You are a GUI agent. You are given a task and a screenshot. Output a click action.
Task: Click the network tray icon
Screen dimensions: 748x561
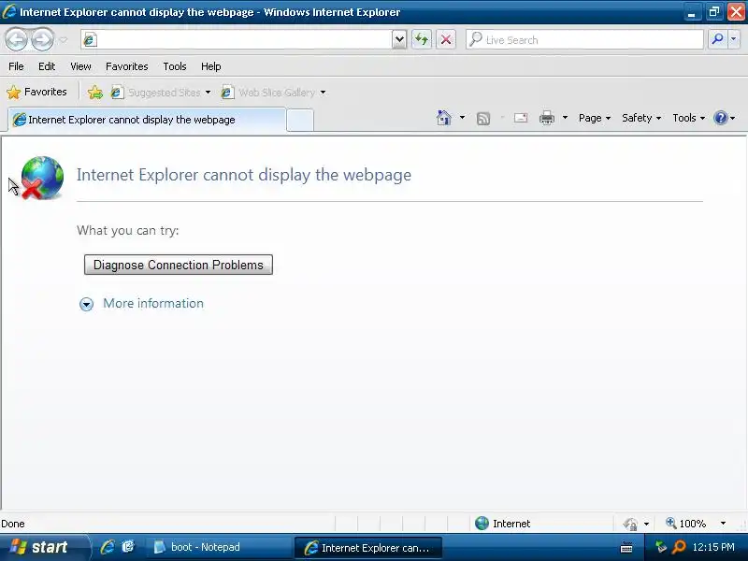tap(660, 547)
